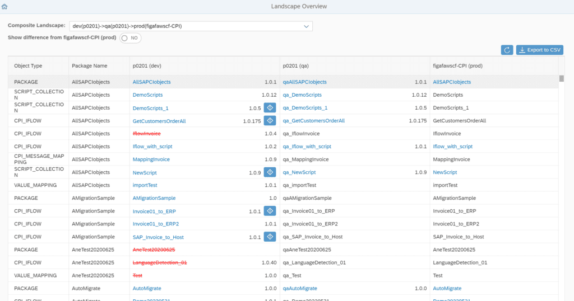Click struck-through AneTest20200625 dev link

pyautogui.click(x=154, y=250)
